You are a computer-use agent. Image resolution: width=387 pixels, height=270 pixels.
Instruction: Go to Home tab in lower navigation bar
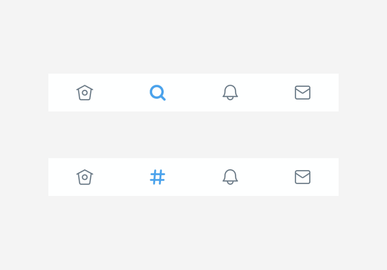(84, 177)
